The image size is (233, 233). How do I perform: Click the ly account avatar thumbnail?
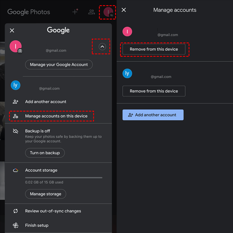coord(15,85)
